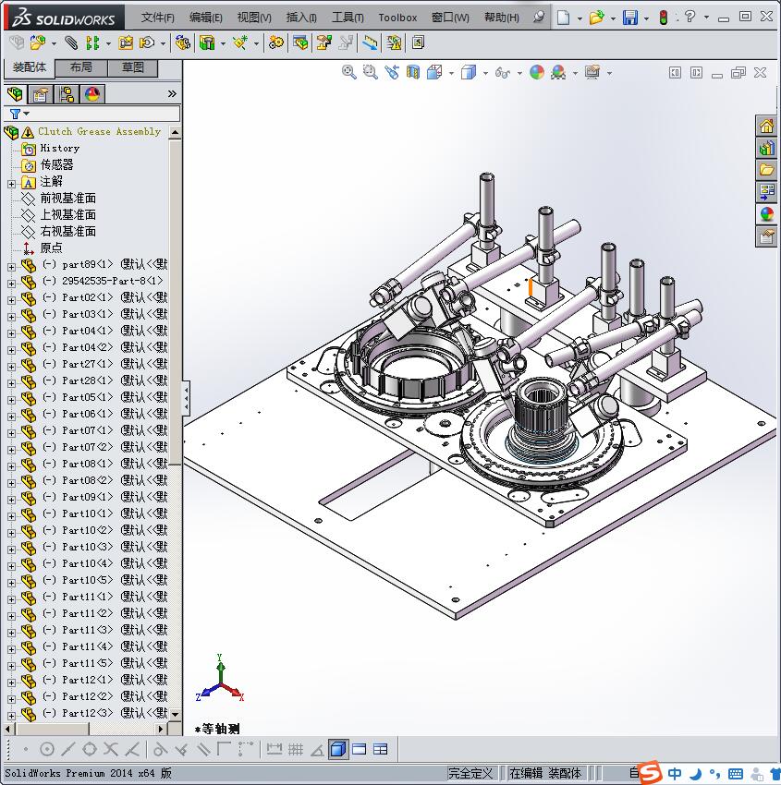Image resolution: width=781 pixels, height=785 pixels.
Task: Expand the Part02<1> tree node
Action: tap(11, 300)
